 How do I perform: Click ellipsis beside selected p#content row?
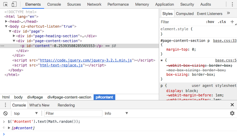click(2, 46)
